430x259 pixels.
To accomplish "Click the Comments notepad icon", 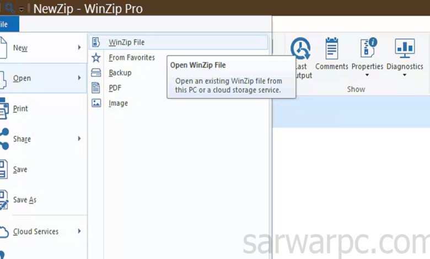I will tap(331, 48).
